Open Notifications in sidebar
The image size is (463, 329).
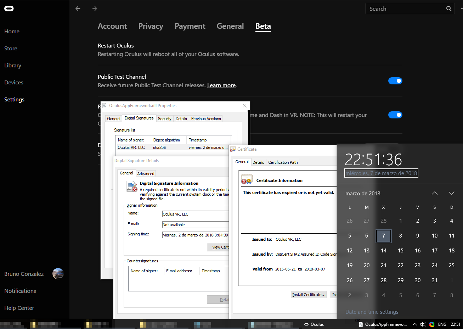[20, 291]
